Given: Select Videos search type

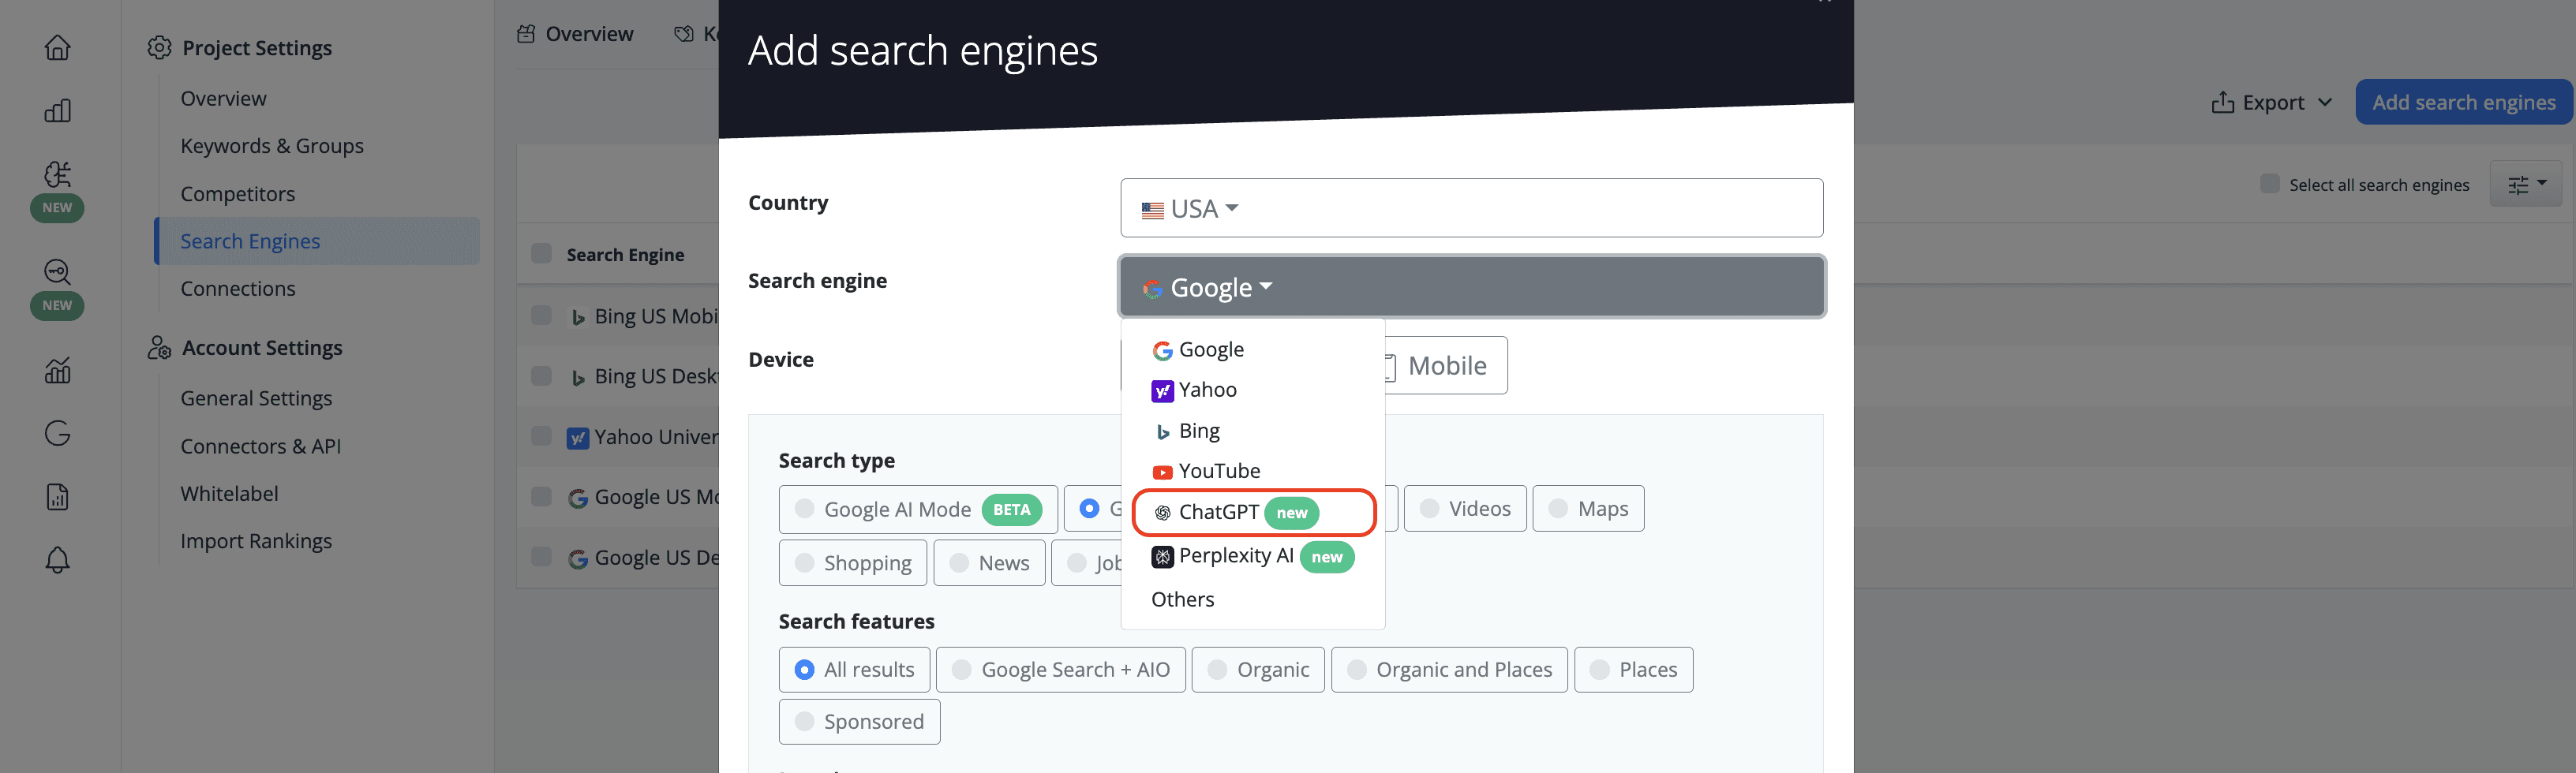Looking at the screenshot, I should [1465, 509].
